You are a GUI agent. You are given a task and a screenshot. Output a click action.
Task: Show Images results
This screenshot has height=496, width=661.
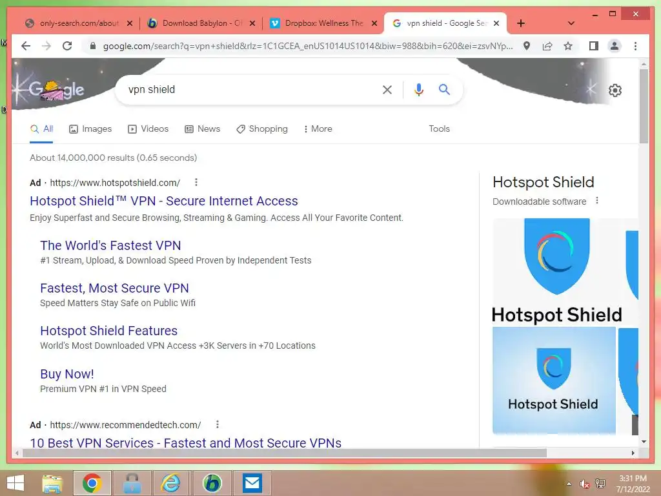pos(90,129)
